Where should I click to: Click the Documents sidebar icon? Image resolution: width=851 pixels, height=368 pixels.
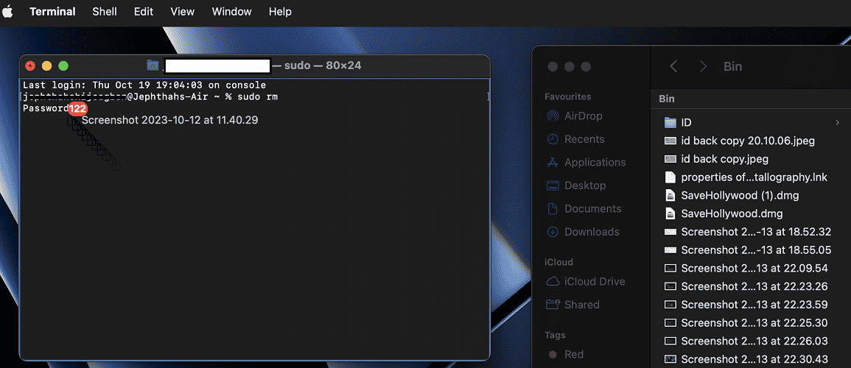[553, 209]
